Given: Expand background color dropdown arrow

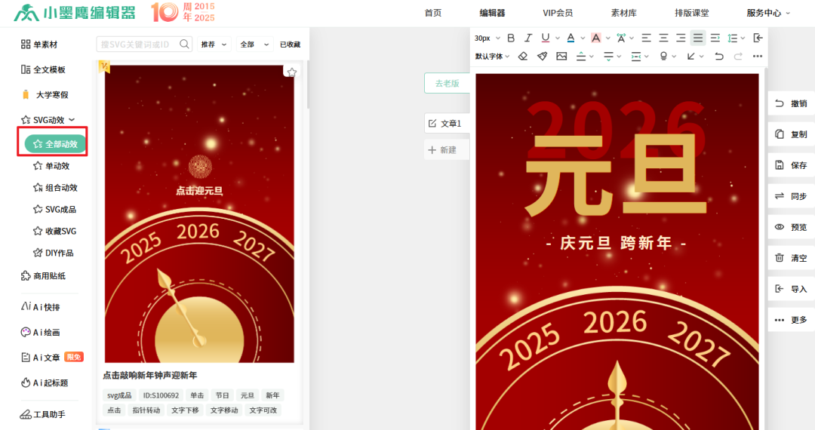Looking at the screenshot, I should [607, 38].
